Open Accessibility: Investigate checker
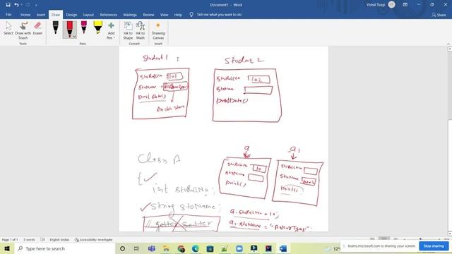 coord(94,240)
